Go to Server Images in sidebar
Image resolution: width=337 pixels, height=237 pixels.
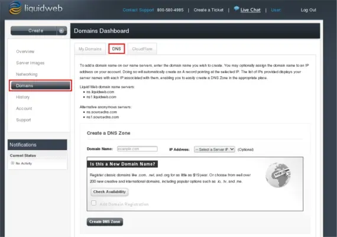coord(30,63)
